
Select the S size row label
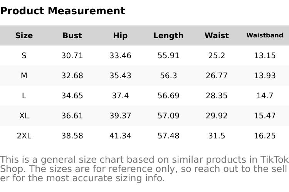24,56
